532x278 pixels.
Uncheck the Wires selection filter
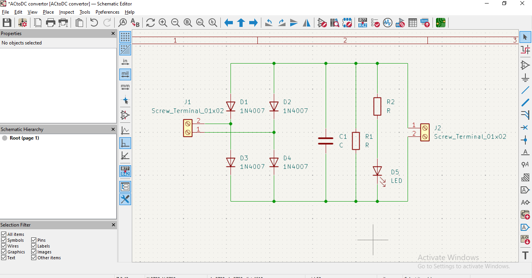tap(4, 246)
